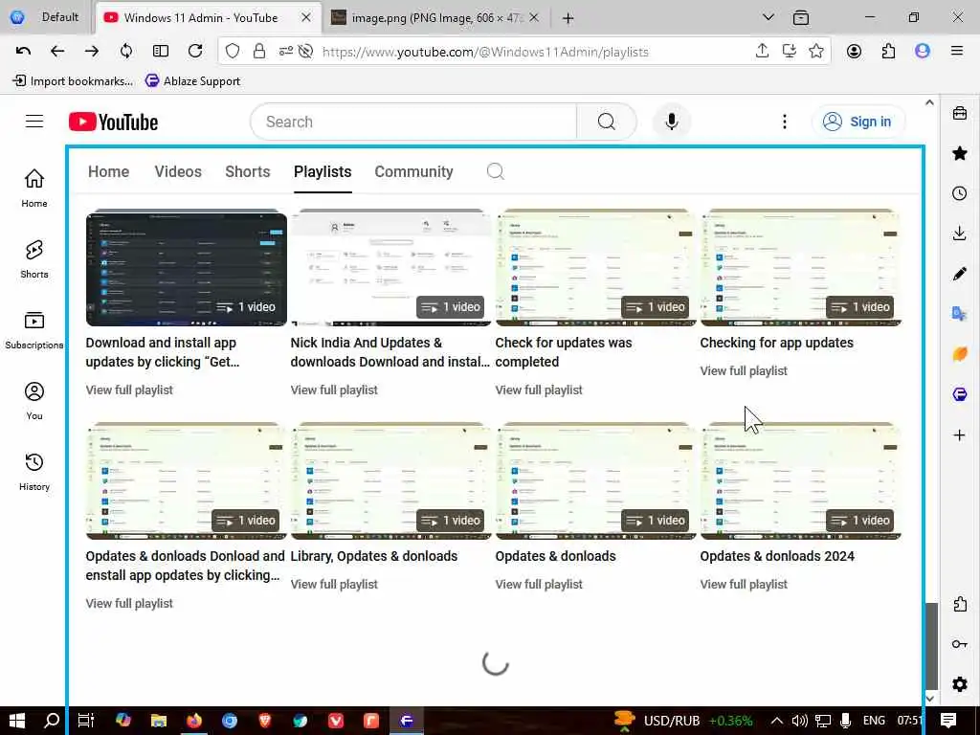Open YouTube settings three-dot menu
The image size is (980, 735).
click(785, 122)
